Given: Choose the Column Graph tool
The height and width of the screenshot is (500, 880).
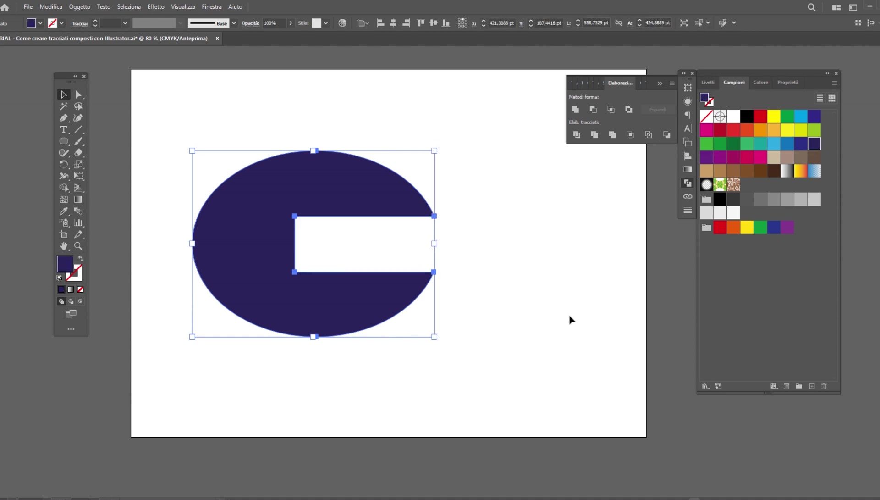Looking at the screenshot, I should pos(78,223).
